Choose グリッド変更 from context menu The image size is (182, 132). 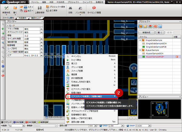tap(92, 67)
